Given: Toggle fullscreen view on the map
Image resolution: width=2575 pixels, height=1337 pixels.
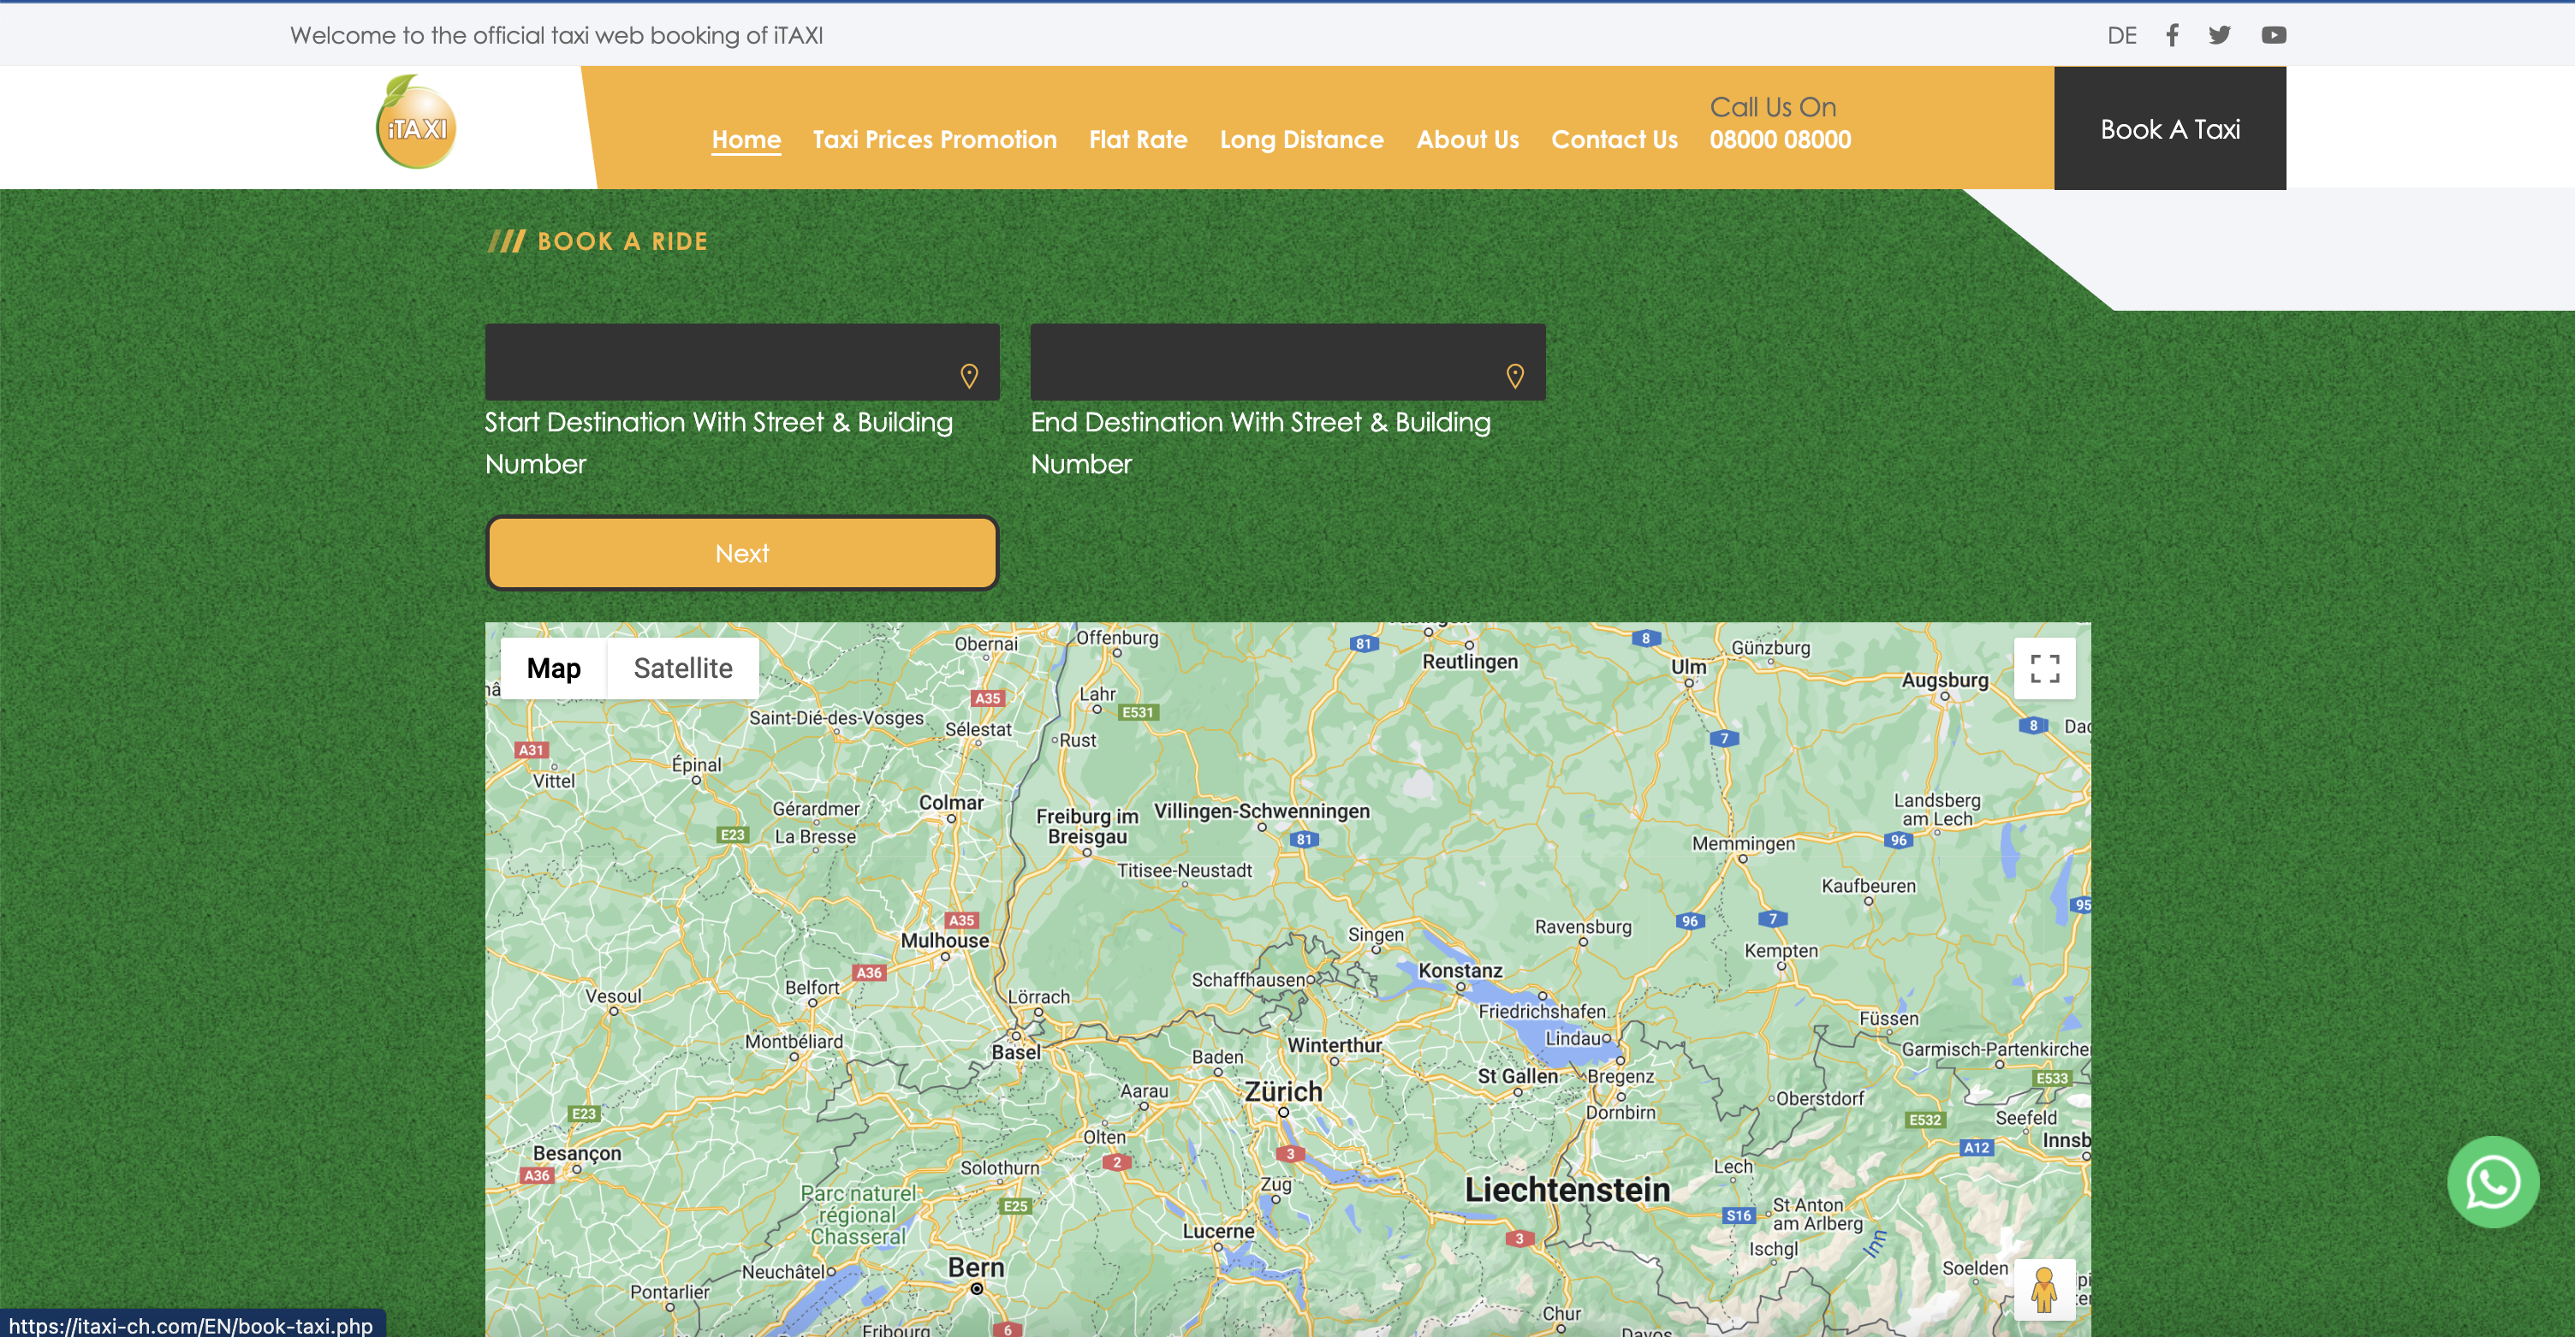Looking at the screenshot, I should pyautogui.click(x=2044, y=668).
